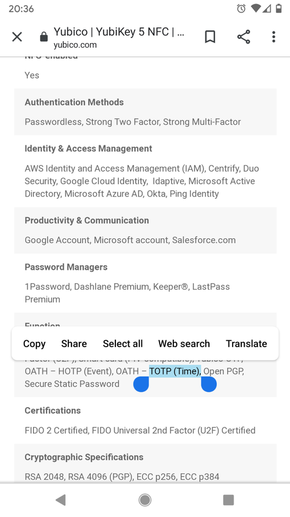Tap the battery icon in status bar
The height and width of the screenshot is (517, 290).
click(x=279, y=9)
